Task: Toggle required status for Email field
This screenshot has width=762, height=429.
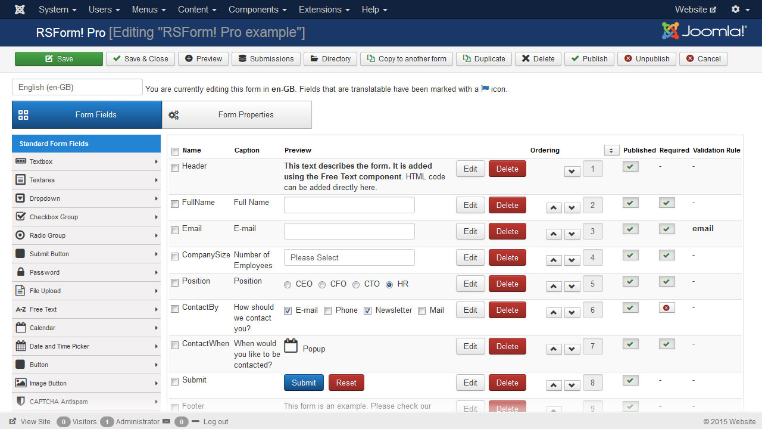Action: (667, 229)
